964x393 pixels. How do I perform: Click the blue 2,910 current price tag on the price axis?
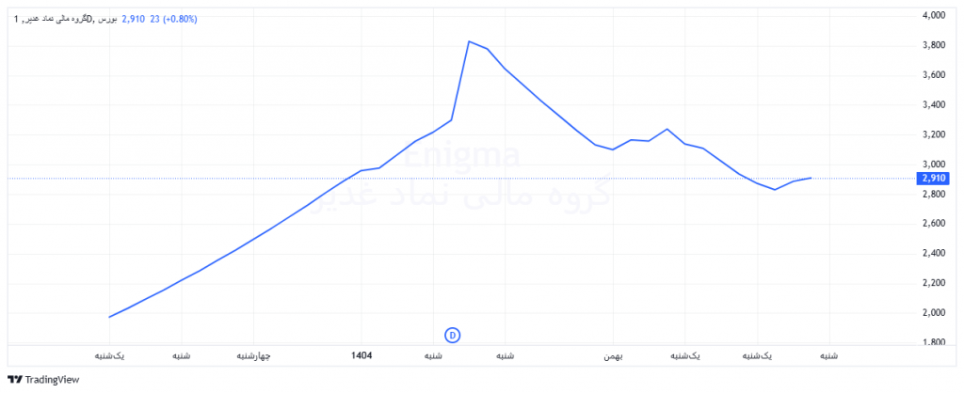click(934, 178)
